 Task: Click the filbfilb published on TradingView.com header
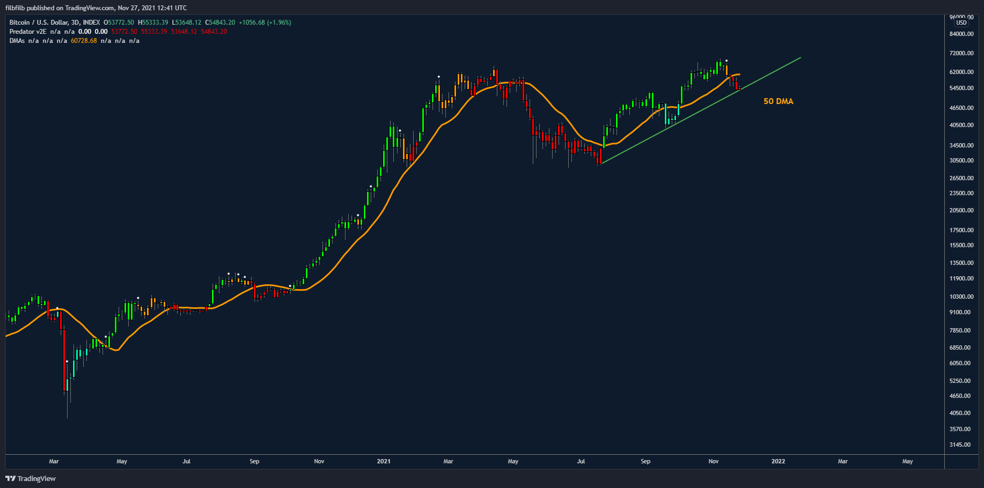pyautogui.click(x=96, y=8)
